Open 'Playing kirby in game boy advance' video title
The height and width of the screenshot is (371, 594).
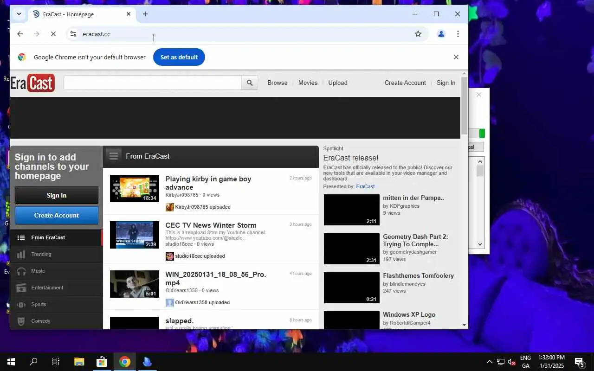tap(208, 183)
